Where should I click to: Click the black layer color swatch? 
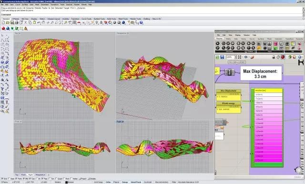[x=66, y=182]
